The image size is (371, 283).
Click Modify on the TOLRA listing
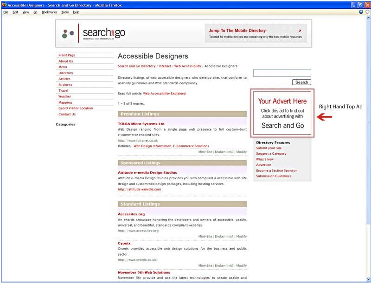[242, 152]
